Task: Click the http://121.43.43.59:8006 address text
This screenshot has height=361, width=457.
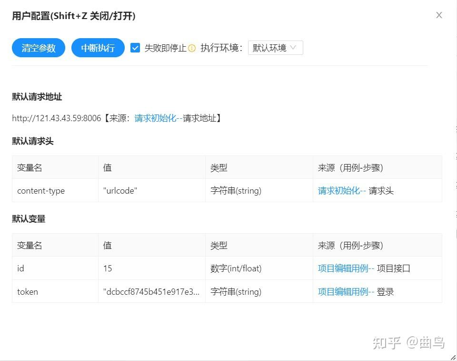Action: tap(57, 118)
